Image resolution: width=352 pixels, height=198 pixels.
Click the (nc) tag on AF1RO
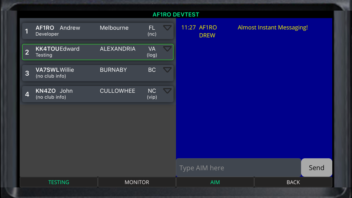pos(152,34)
